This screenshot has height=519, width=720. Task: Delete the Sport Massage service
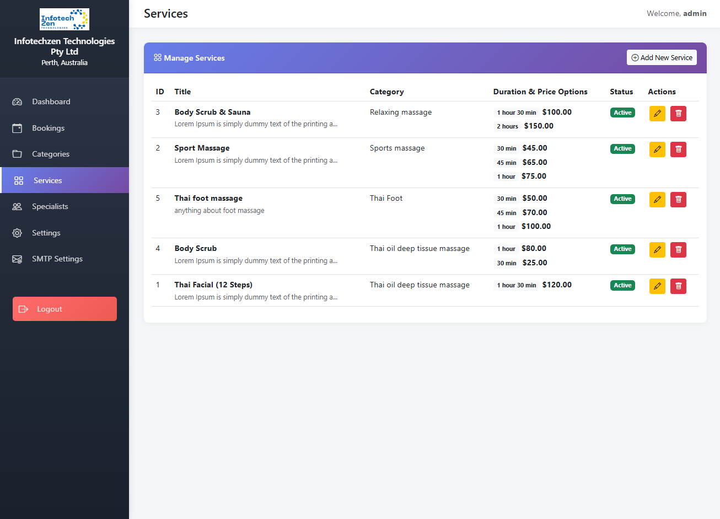coord(678,149)
